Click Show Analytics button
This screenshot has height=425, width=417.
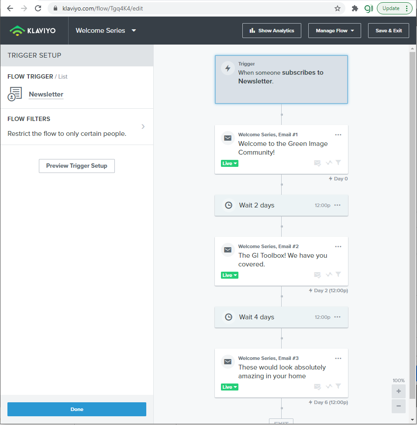coord(272,31)
